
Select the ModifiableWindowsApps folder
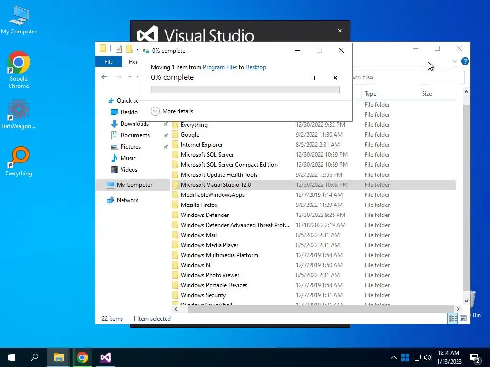coord(313,195)
